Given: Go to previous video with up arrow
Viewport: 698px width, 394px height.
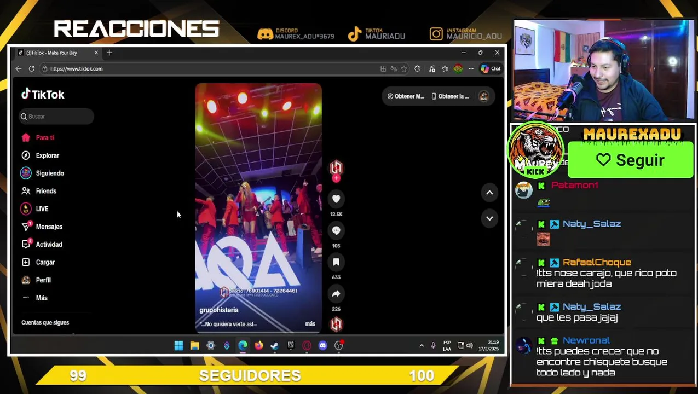Looking at the screenshot, I should click(489, 193).
